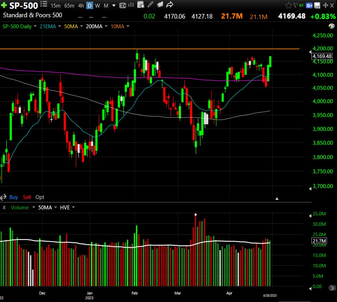Screen dimensions: 337x302
Task: Click the 4,000.00 price axis label
Action: click(322, 101)
